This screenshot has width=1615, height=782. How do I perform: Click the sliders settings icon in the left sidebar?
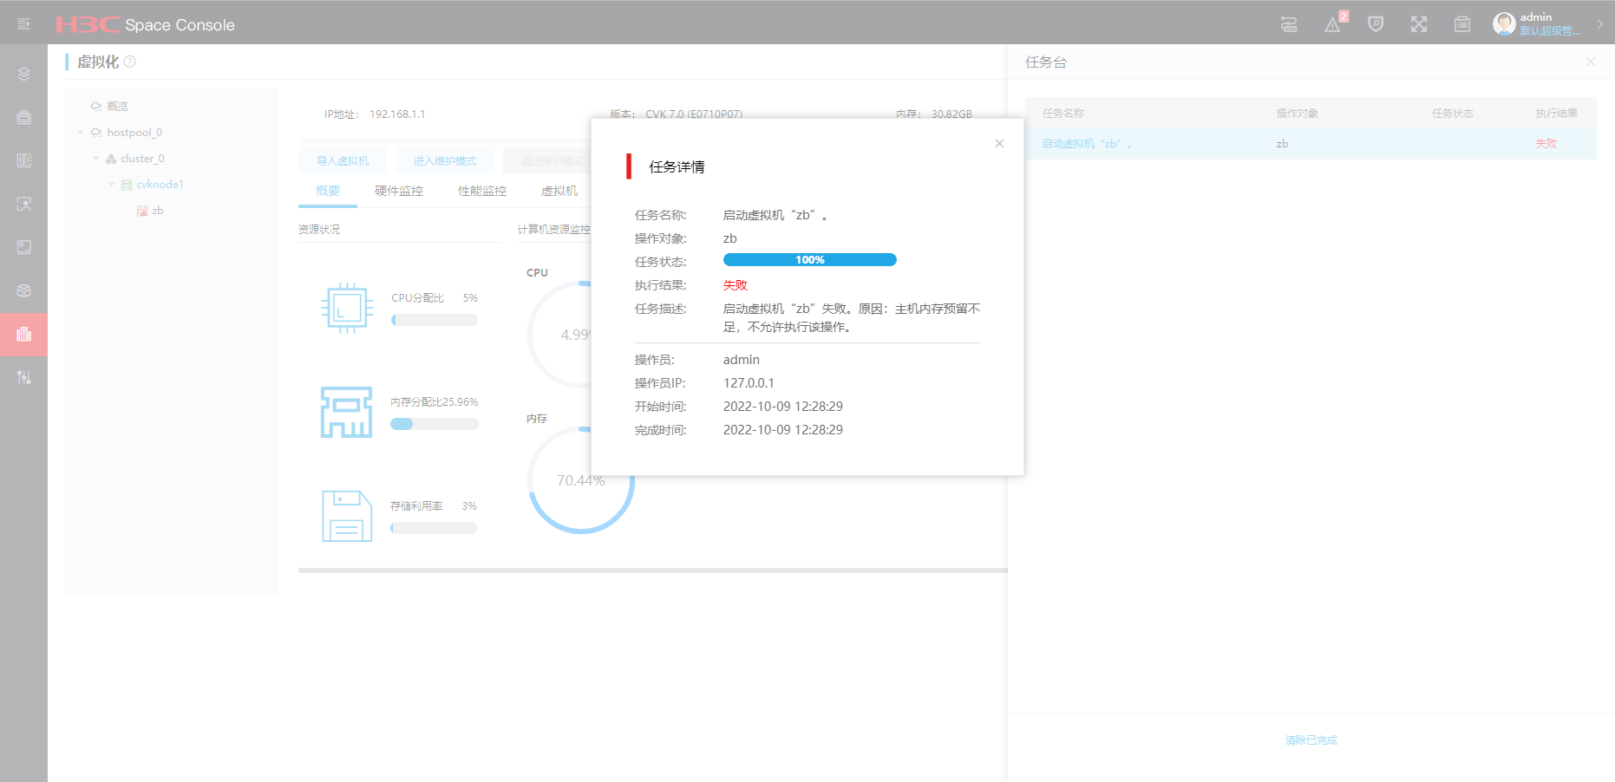[x=24, y=377]
